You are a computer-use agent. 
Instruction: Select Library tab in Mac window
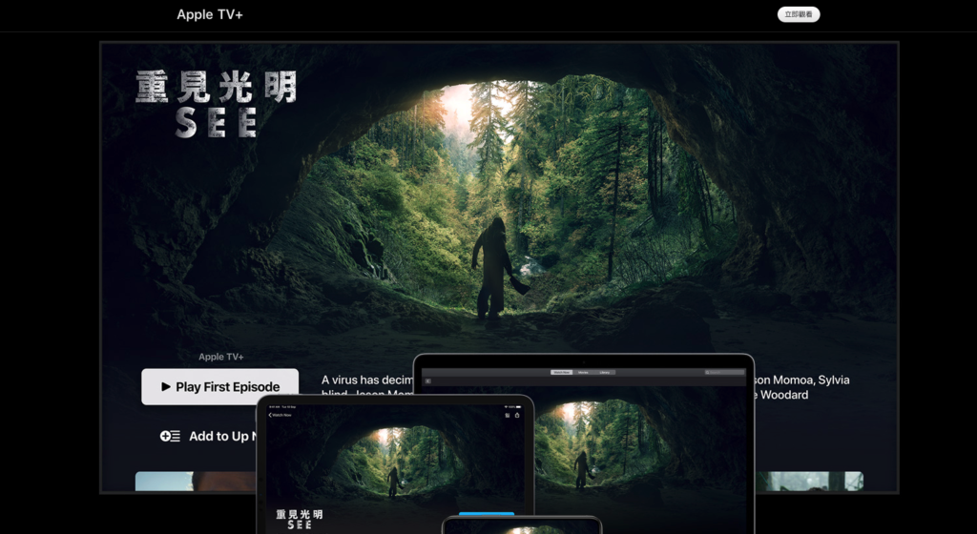(604, 372)
